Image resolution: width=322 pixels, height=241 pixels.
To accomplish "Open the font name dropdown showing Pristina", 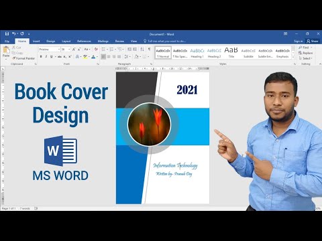I will tap(59, 50).
